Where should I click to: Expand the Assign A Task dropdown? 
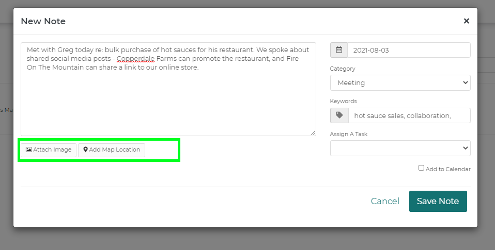click(x=400, y=148)
